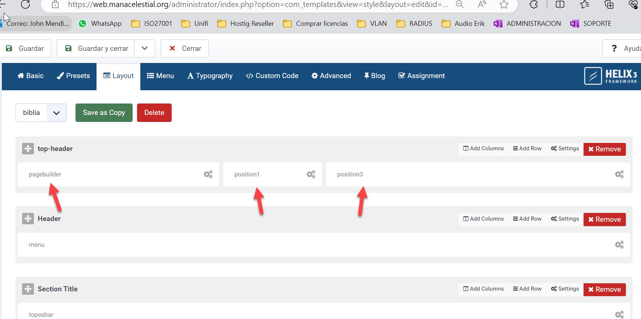
Task: Open RADIUS bookmark folder
Action: (414, 24)
